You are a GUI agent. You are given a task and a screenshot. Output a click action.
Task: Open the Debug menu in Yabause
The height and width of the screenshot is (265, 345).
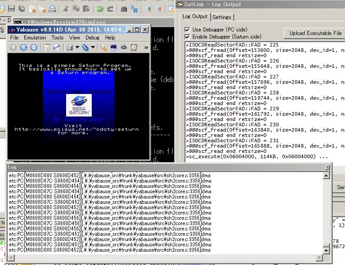[92, 38]
